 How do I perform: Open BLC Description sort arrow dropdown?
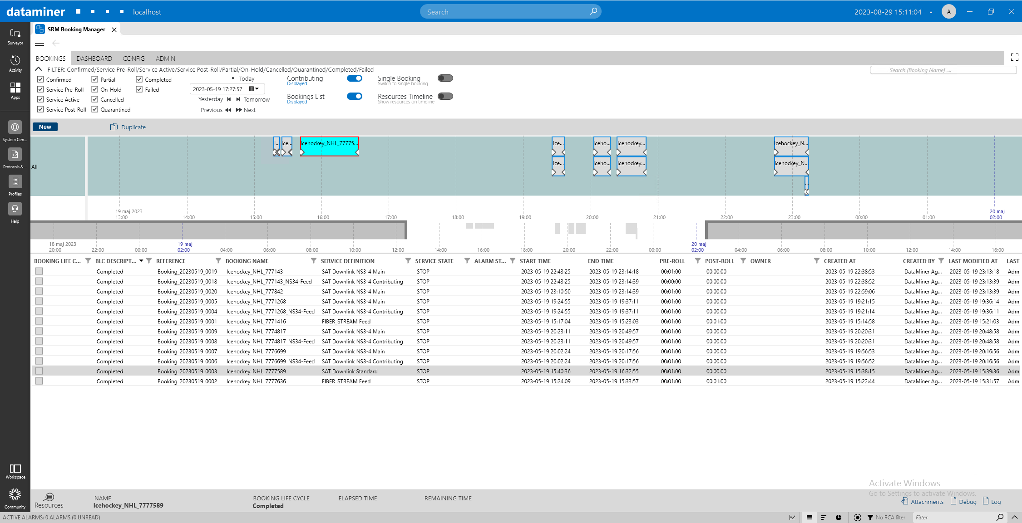pos(141,261)
